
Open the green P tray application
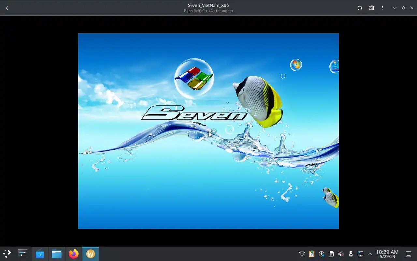(312, 254)
